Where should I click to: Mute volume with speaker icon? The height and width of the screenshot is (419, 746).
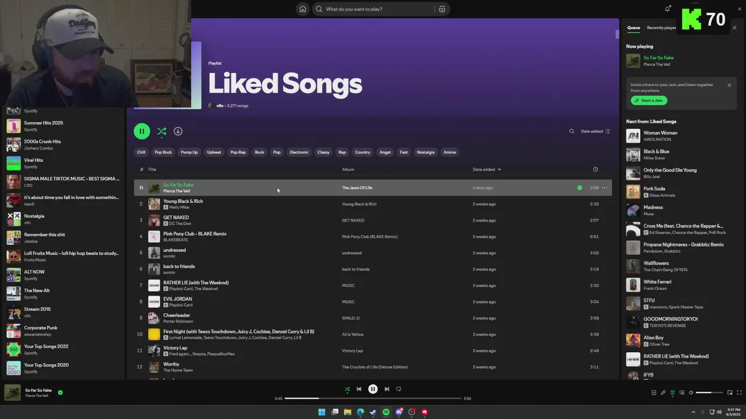tap(691, 393)
